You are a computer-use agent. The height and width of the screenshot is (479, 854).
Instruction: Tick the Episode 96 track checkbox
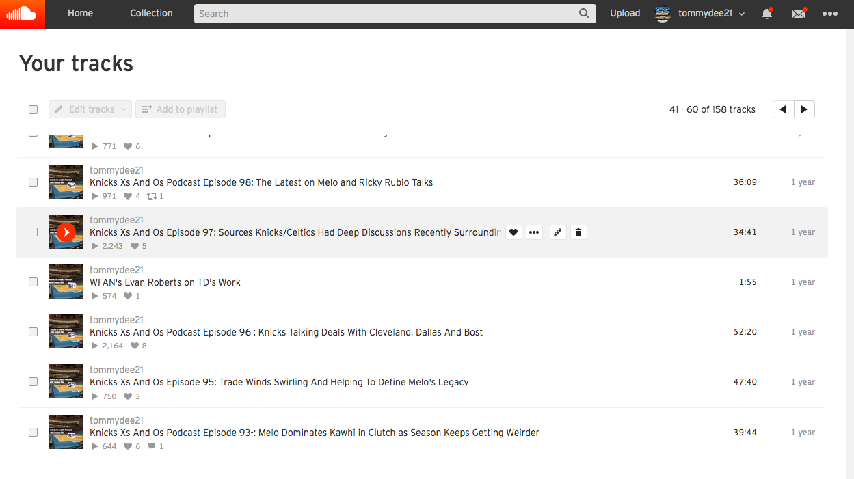[33, 332]
